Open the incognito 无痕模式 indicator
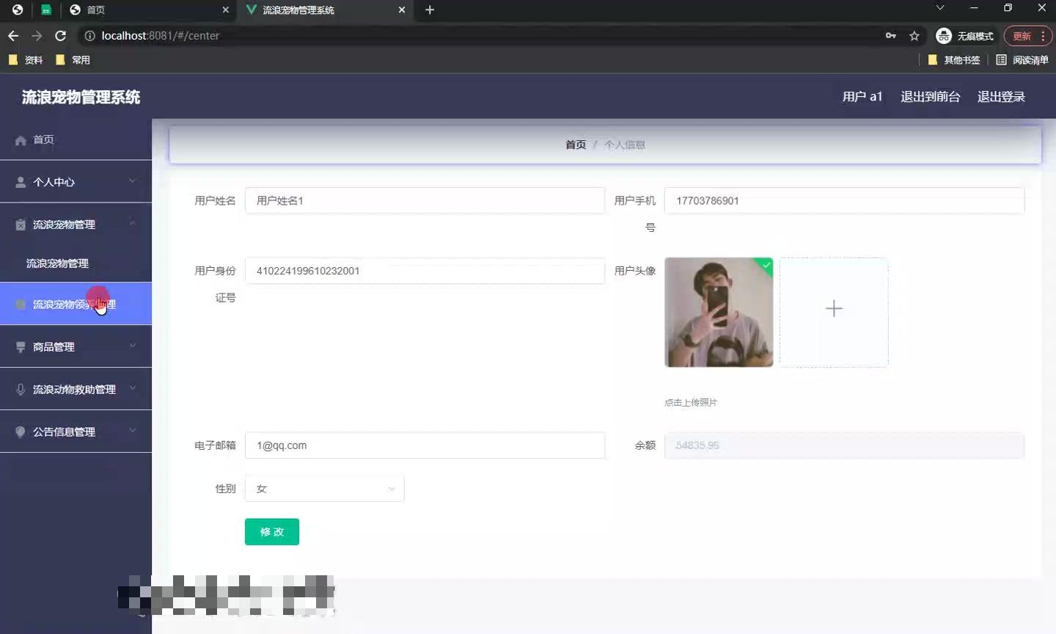1056x634 pixels. pos(965,35)
